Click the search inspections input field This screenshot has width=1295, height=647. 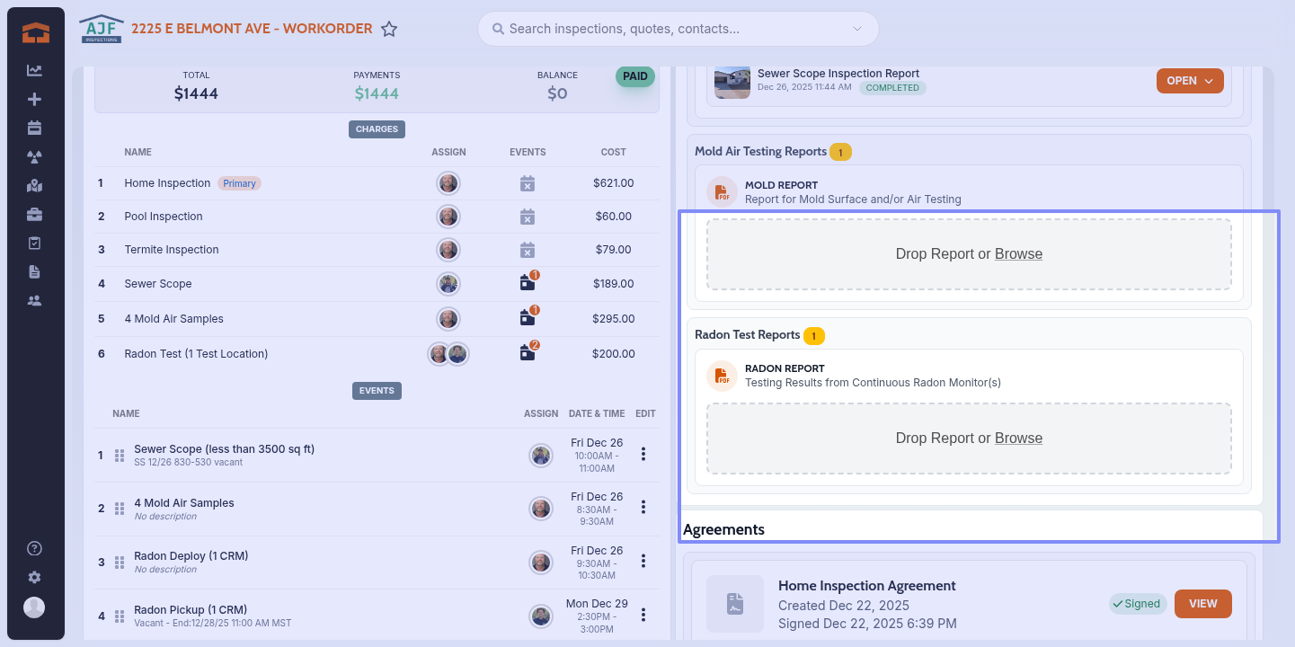coord(674,29)
